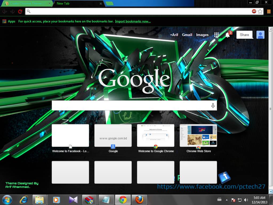Open the taskbar clock showing 5:03 AM
This screenshot has height=205, width=273.
click(259, 200)
